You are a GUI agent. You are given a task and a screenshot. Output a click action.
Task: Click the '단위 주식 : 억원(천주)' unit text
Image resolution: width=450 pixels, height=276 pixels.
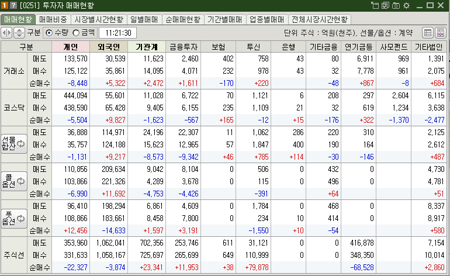click(x=320, y=33)
